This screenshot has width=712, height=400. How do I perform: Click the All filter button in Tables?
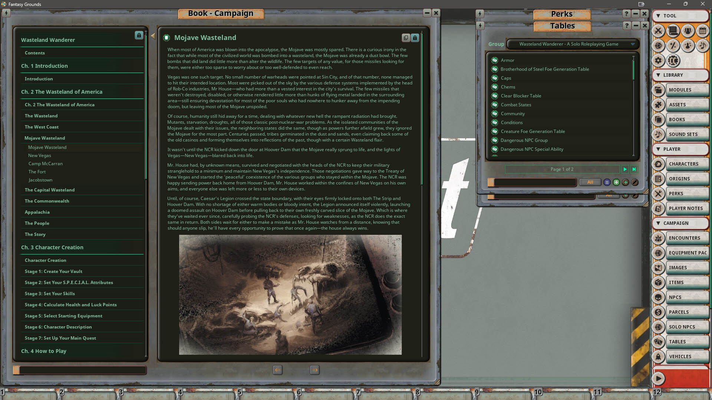[x=590, y=182]
